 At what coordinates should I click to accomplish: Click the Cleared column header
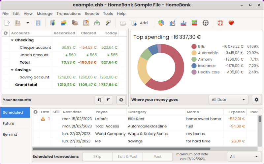click(x=87, y=33)
